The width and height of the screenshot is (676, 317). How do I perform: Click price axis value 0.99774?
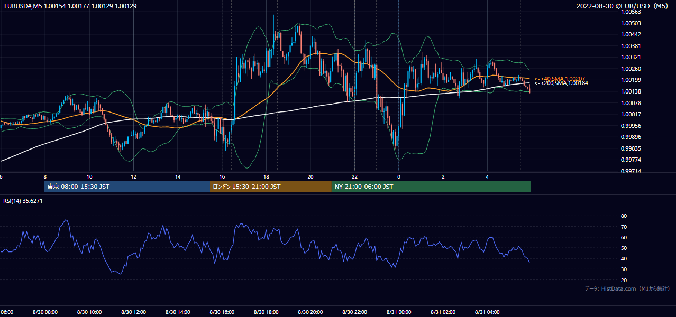tap(632, 160)
